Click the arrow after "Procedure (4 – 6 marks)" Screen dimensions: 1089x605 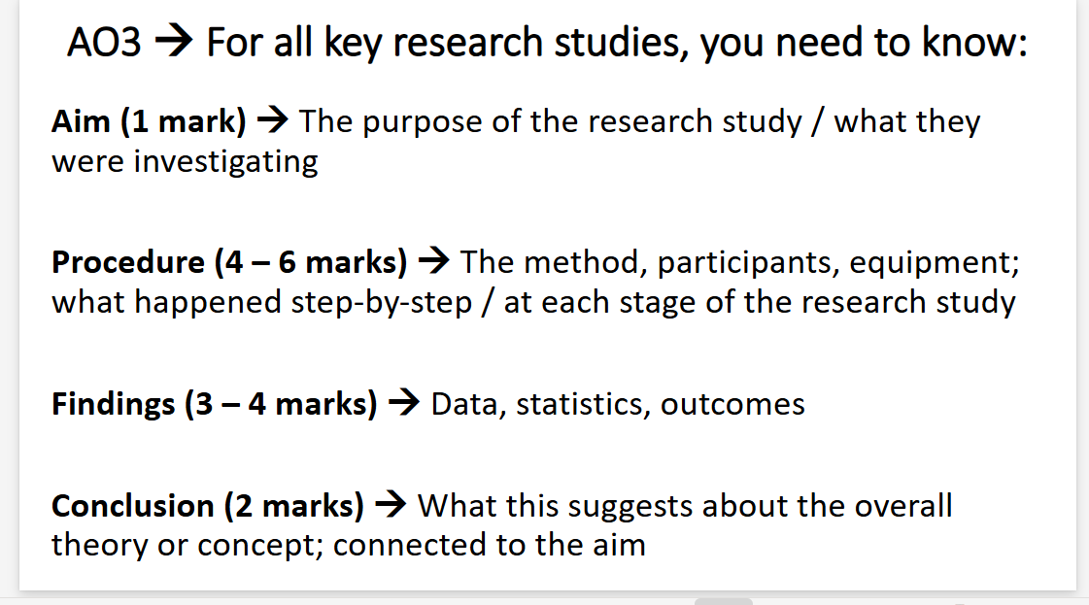pyautogui.click(x=433, y=262)
